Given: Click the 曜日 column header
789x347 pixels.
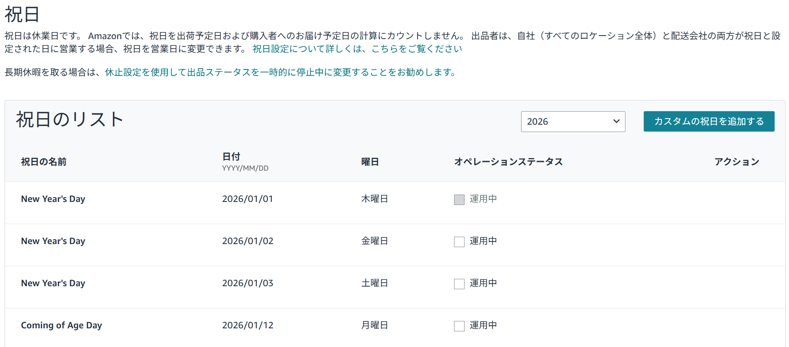Looking at the screenshot, I should (370, 162).
